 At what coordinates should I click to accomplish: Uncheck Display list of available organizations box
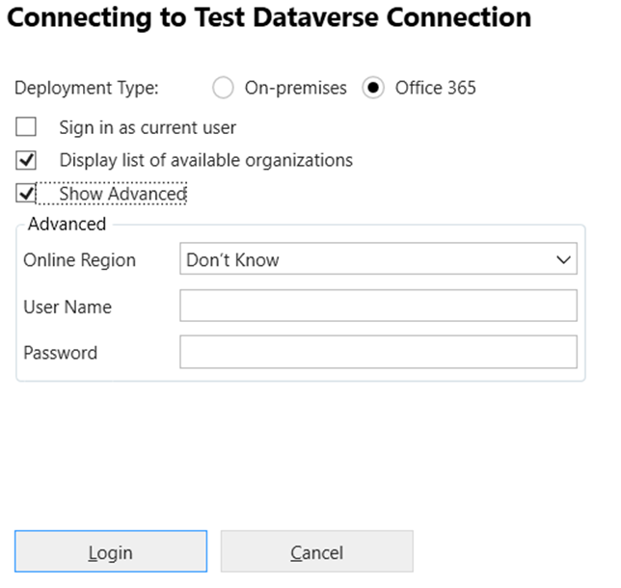coord(26,160)
